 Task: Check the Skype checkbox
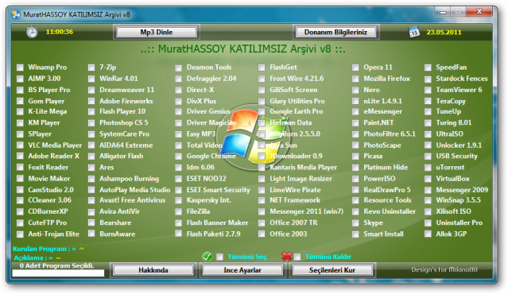tap(355, 223)
